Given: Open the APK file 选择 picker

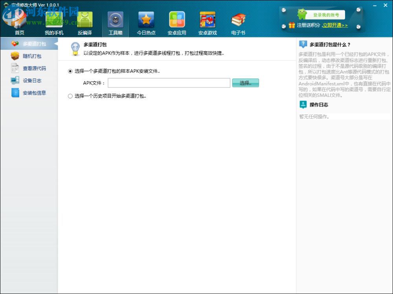Looking at the screenshot, I should (245, 83).
